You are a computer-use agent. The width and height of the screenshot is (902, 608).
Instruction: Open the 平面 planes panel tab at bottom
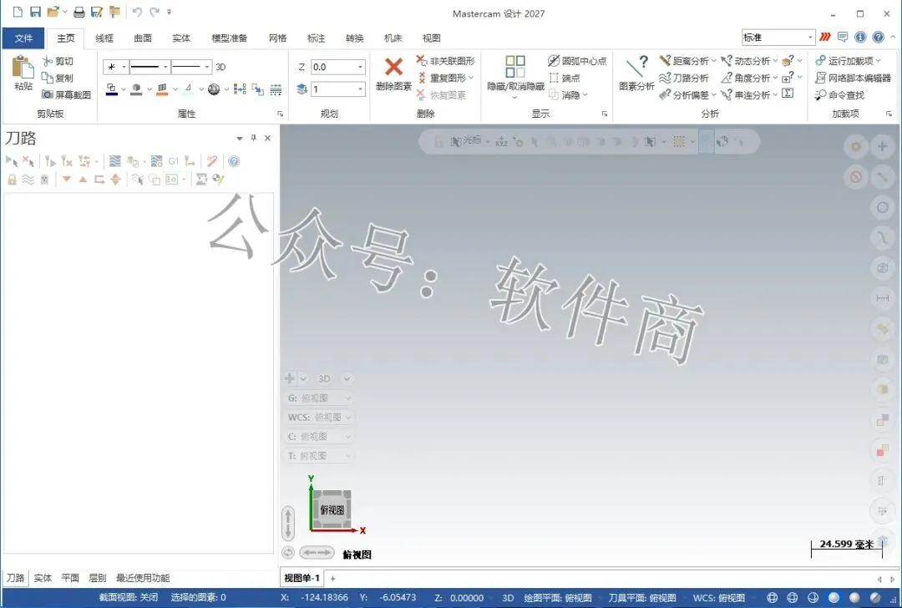pos(70,578)
